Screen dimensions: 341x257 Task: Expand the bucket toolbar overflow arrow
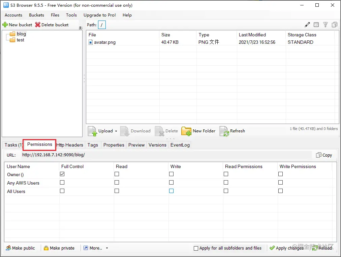[x=81, y=28]
